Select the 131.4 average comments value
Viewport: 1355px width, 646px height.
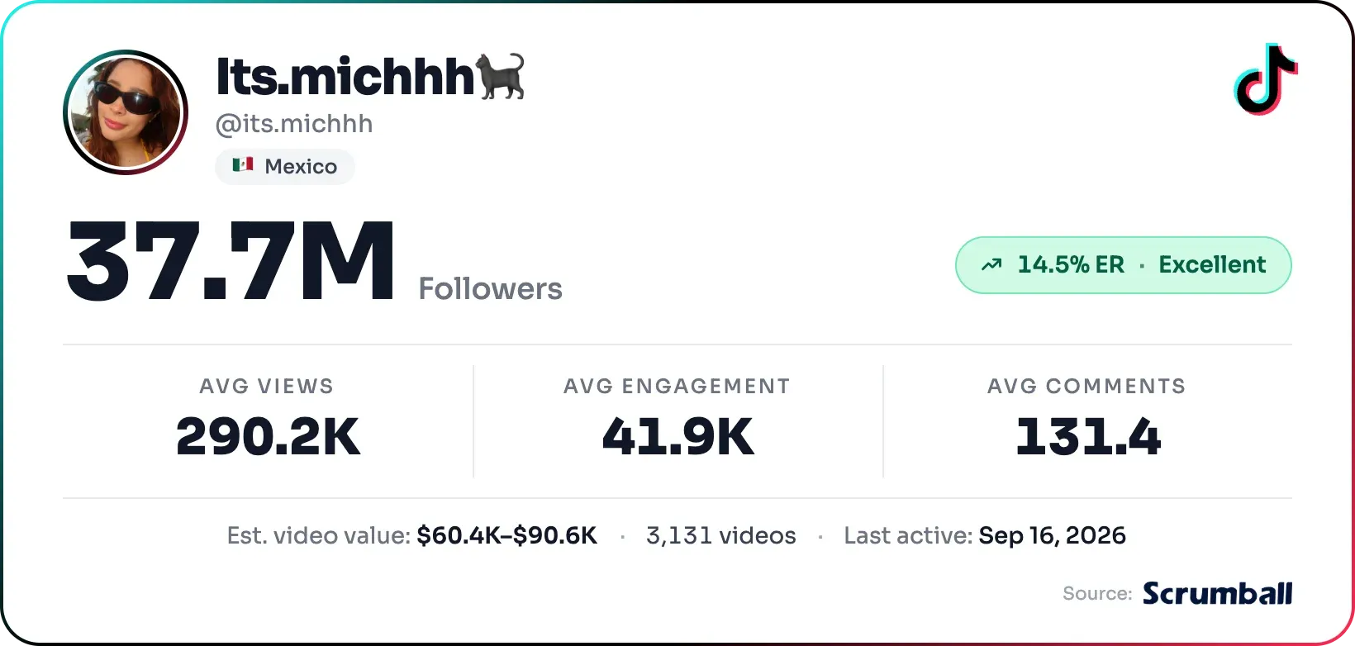[1088, 436]
